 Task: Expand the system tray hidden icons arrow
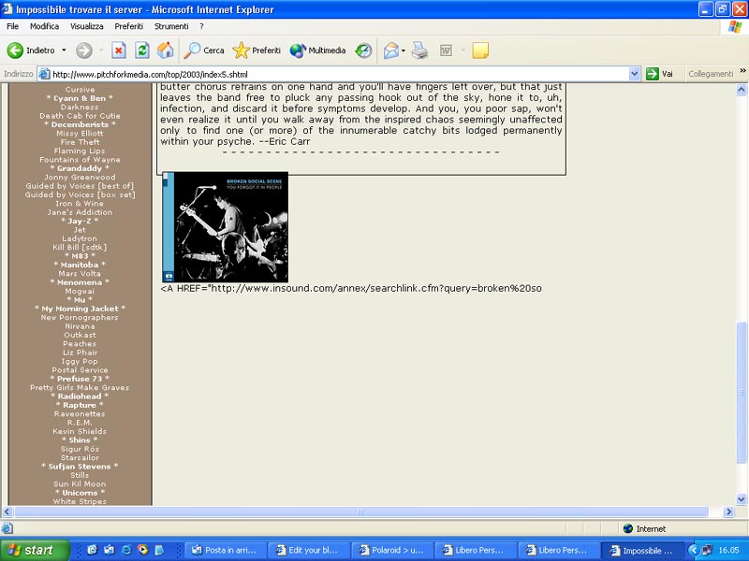[693, 550]
